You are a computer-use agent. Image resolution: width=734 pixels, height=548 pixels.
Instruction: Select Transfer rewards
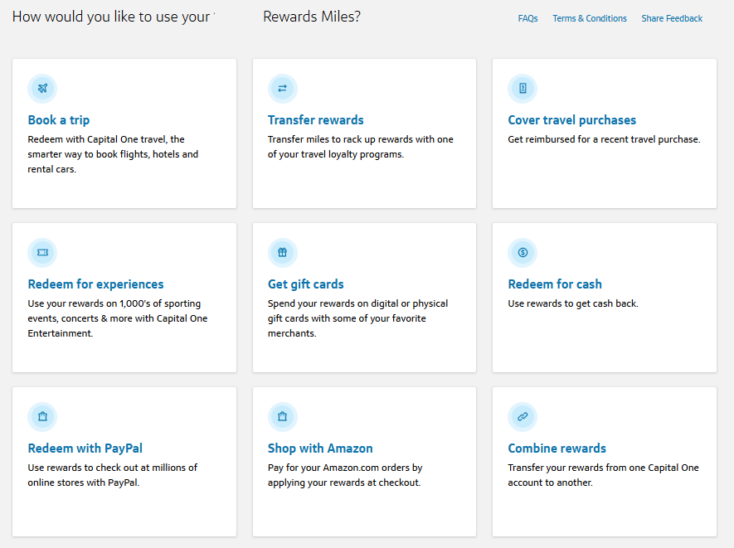point(316,119)
